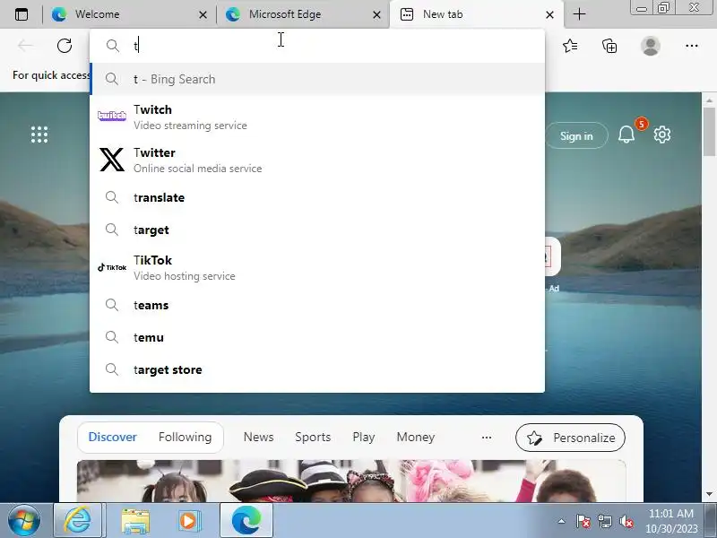
Task: Click the page scrollbar up arrow
Action: pos(709,100)
